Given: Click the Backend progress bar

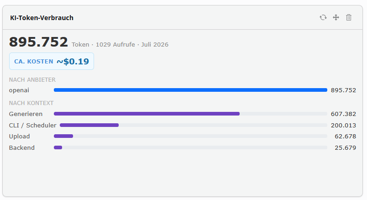Looking at the screenshot, I should click(x=190, y=147).
